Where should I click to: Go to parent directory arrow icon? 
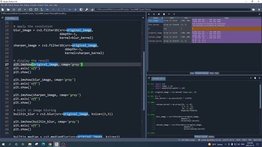coord(259,10)
